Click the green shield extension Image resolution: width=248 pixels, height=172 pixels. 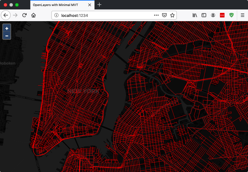pyautogui.click(x=231, y=15)
